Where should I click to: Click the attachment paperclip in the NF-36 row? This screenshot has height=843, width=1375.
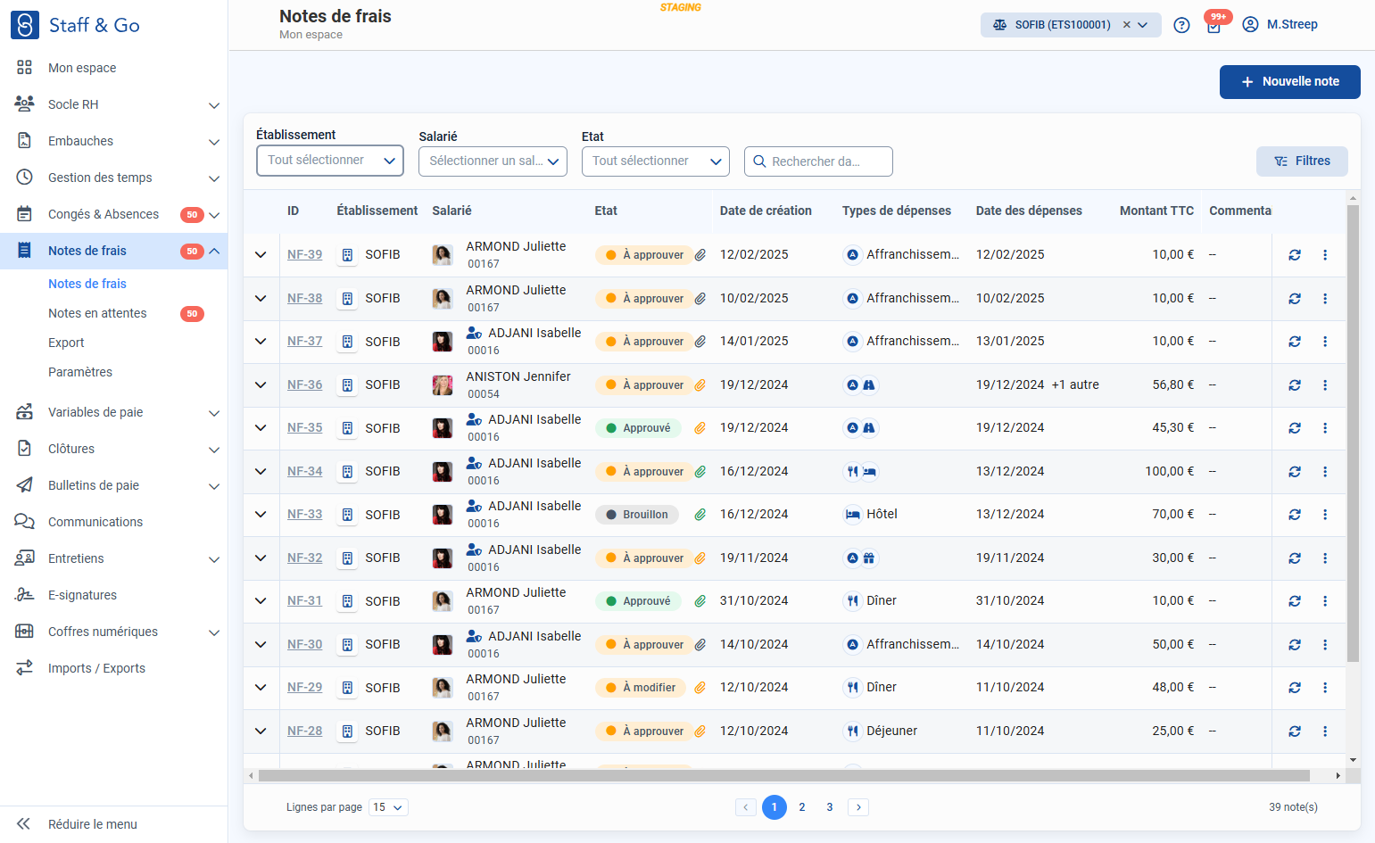tap(700, 385)
